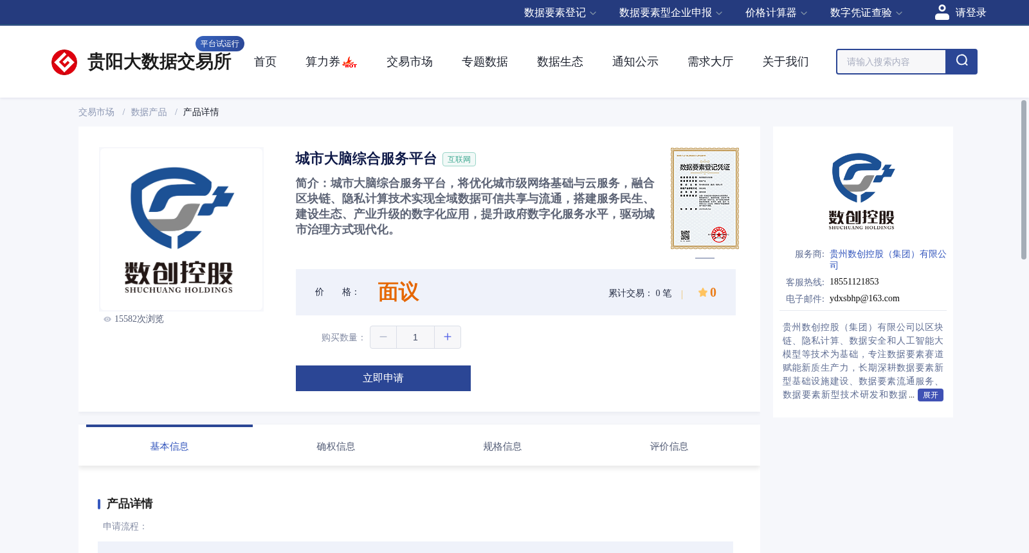
Task: Click the 累计交易 0笔 text
Action: [x=640, y=294]
